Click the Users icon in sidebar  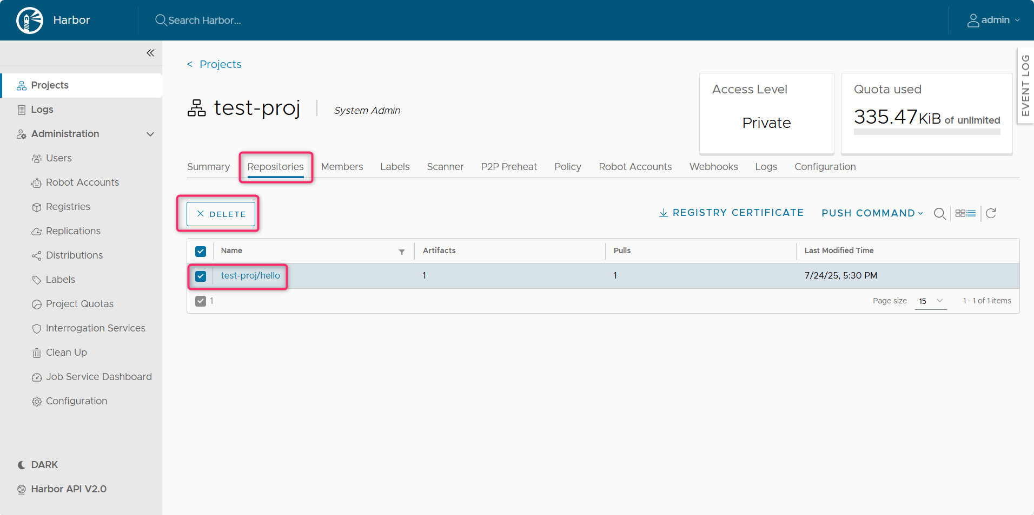point(37,159)
